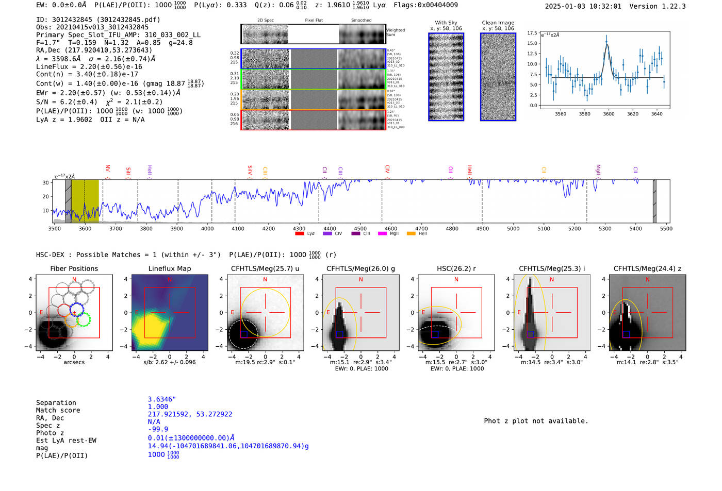Viewport: 722px width, 491px height.
Task: Open the CFHTLS/Meg(26.0) g image
Action: coord(361,313)
